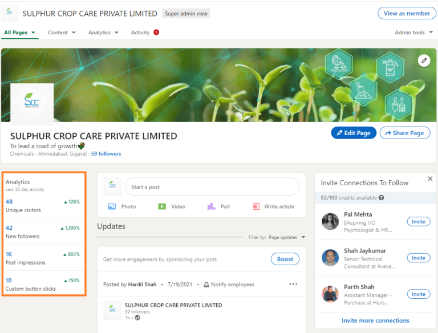Select the Photo post icon
Image resolution: width=438 pixels, height=333 pixels.
(x=112, y=206)
